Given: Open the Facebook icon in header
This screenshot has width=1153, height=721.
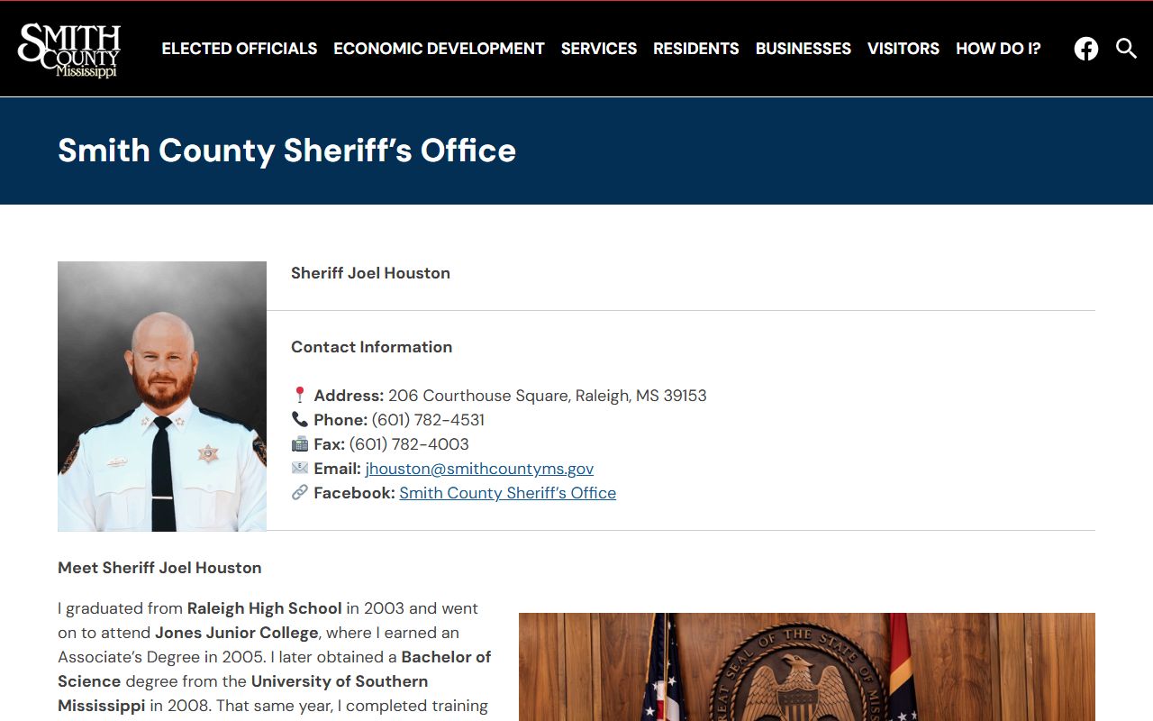Looking at the screenshot, I should click(x=1086, y=49).
